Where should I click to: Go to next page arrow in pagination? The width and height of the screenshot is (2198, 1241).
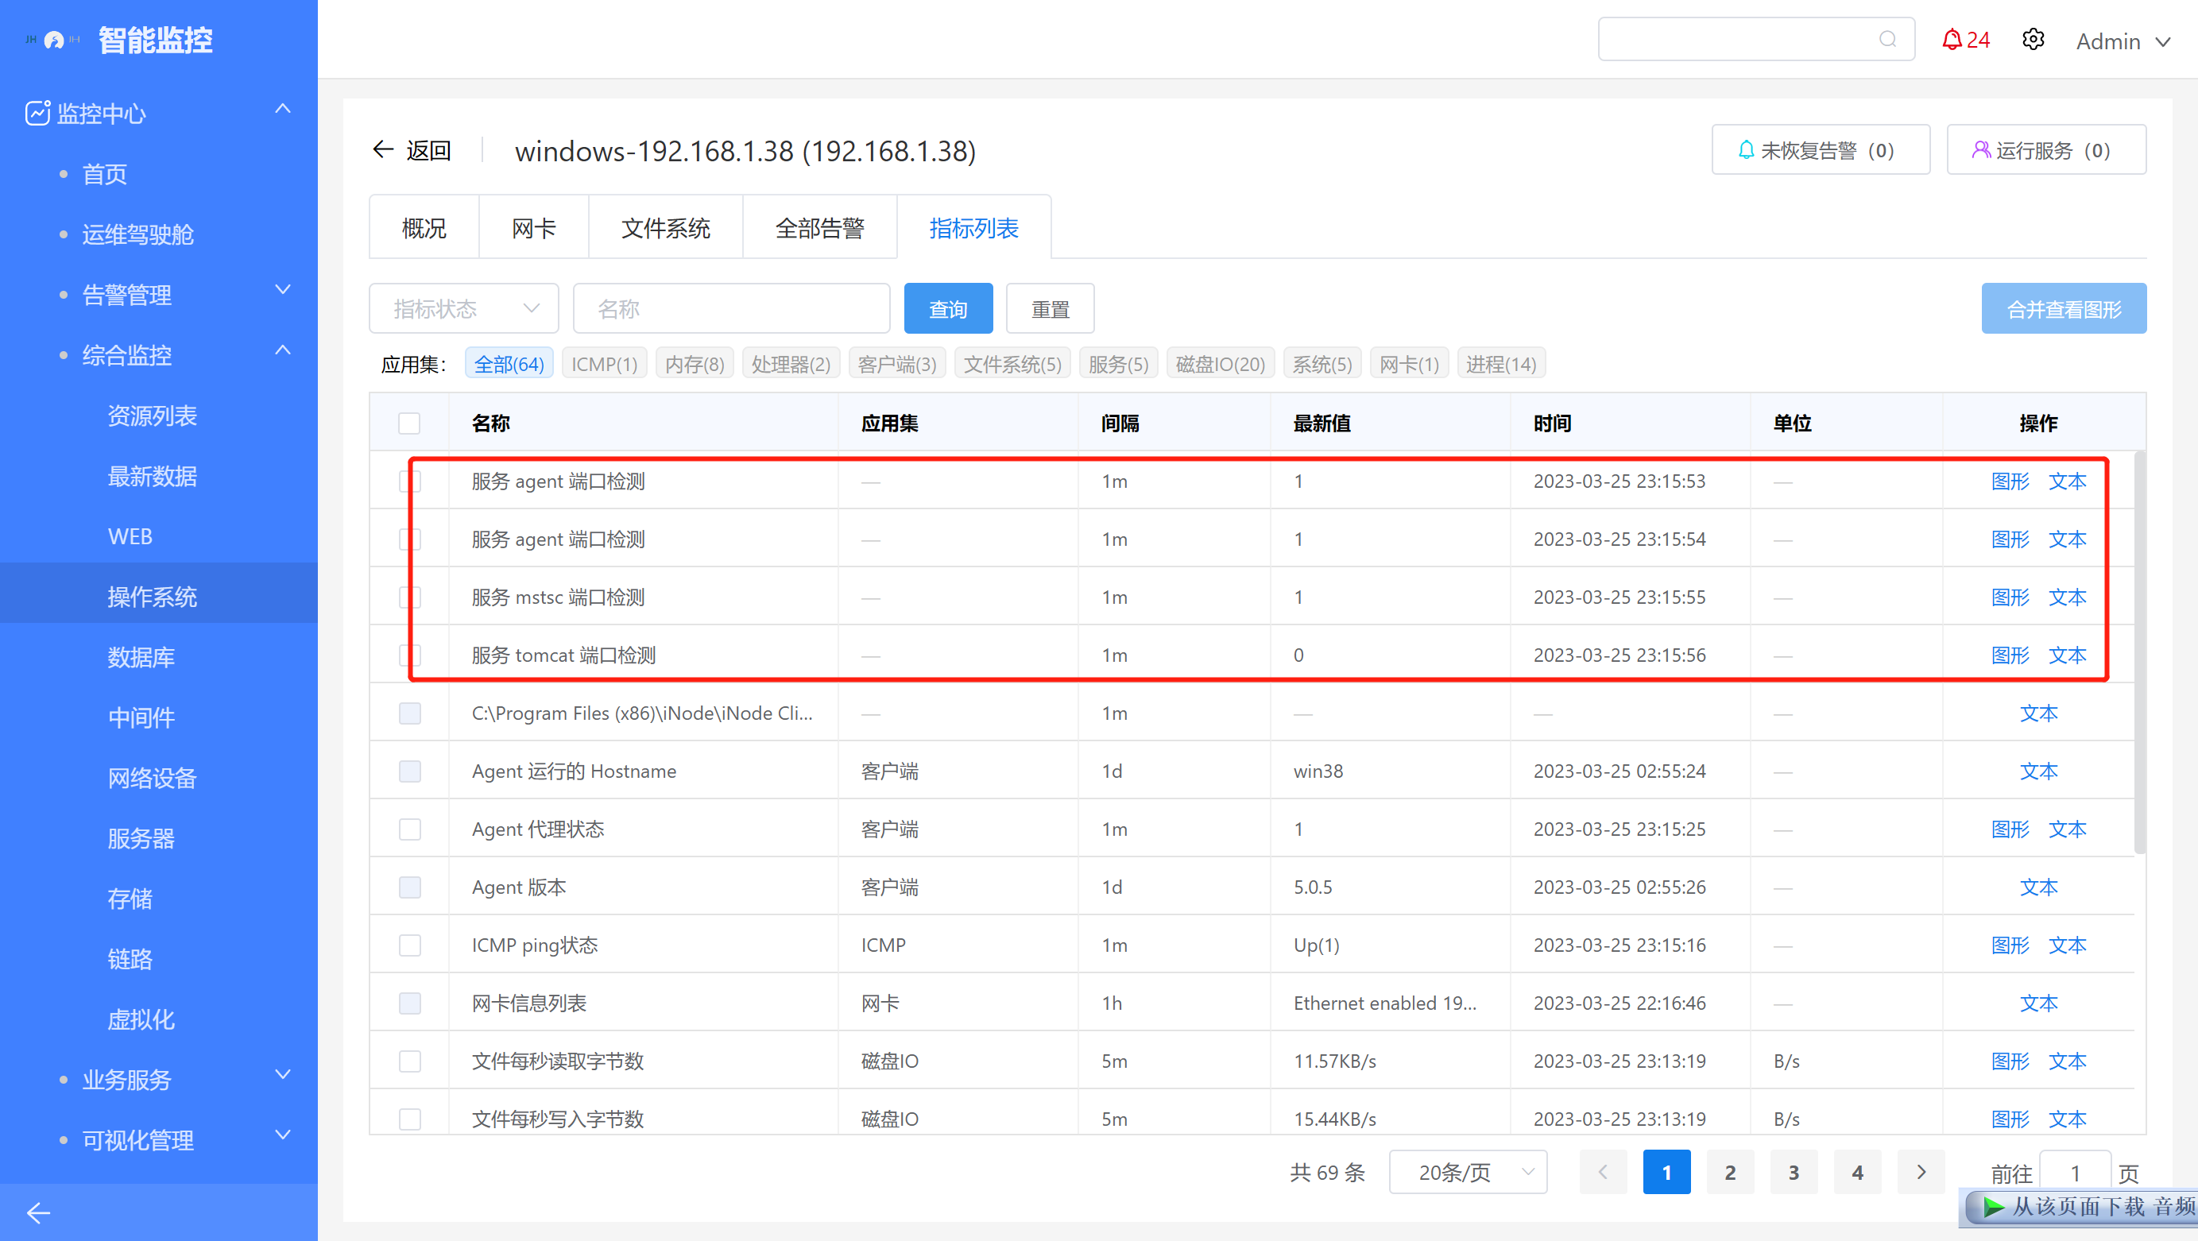(1920, 1172)
